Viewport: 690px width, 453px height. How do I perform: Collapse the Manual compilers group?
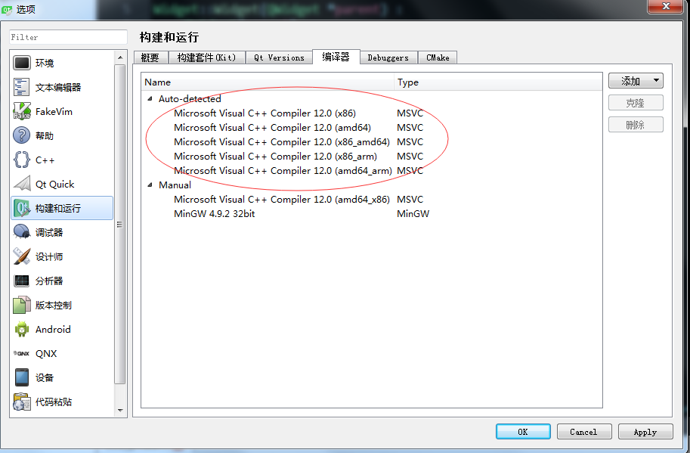(x=150, y=185)
